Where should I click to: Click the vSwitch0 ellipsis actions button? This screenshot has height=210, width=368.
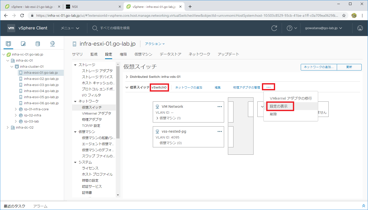click(269, 87)
